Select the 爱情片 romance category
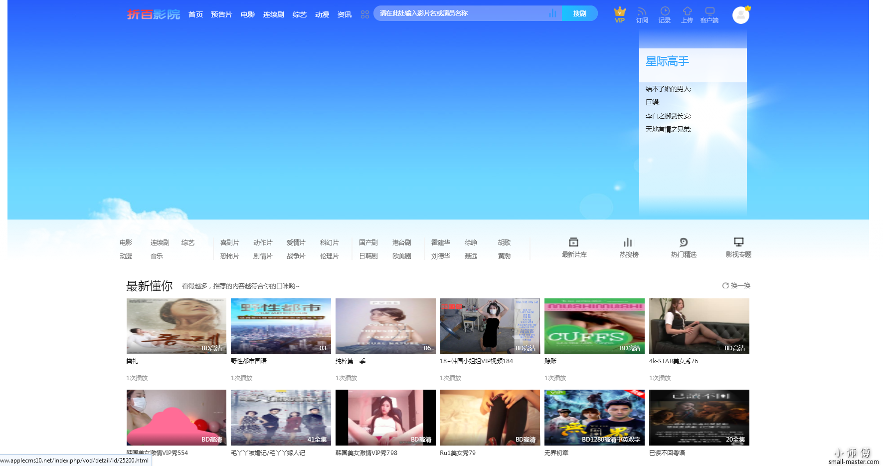Screen dimensions: 883x466 [296, 242]
